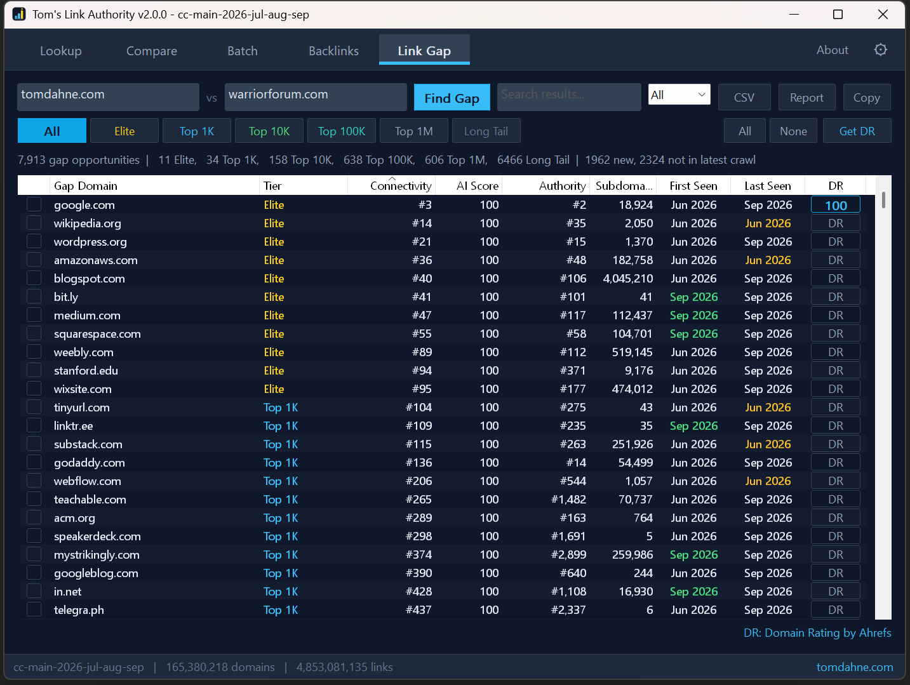Switch to the Lookup tab

[x=61, y=51]
